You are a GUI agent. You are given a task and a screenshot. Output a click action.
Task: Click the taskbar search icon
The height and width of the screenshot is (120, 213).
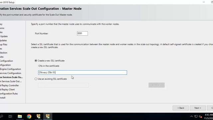pos(1,116)
